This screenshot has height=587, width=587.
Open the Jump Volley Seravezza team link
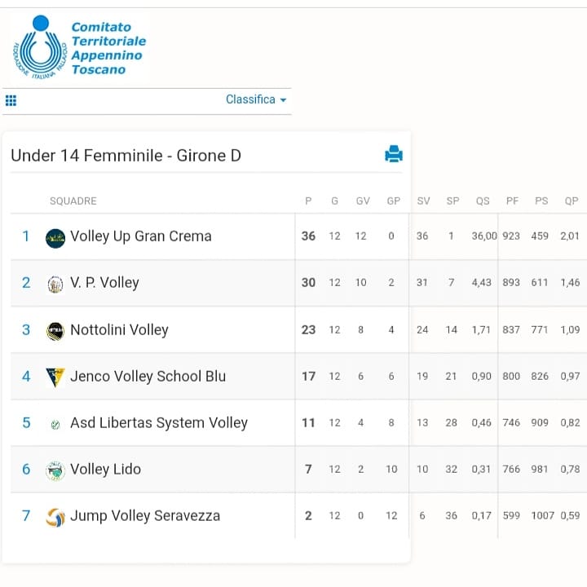coord(145,516)
